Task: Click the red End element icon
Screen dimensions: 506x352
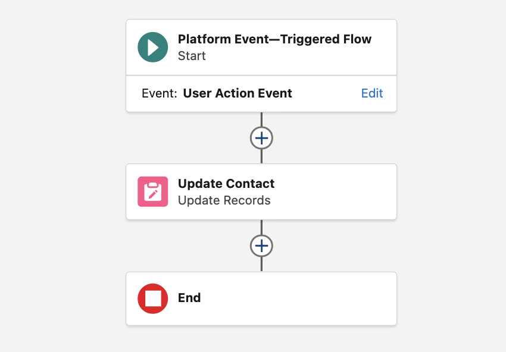Action: pos(153,298)
